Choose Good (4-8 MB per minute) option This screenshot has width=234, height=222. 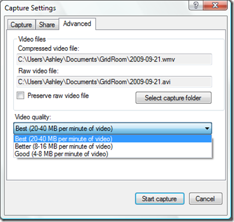(x=113, y=154)
